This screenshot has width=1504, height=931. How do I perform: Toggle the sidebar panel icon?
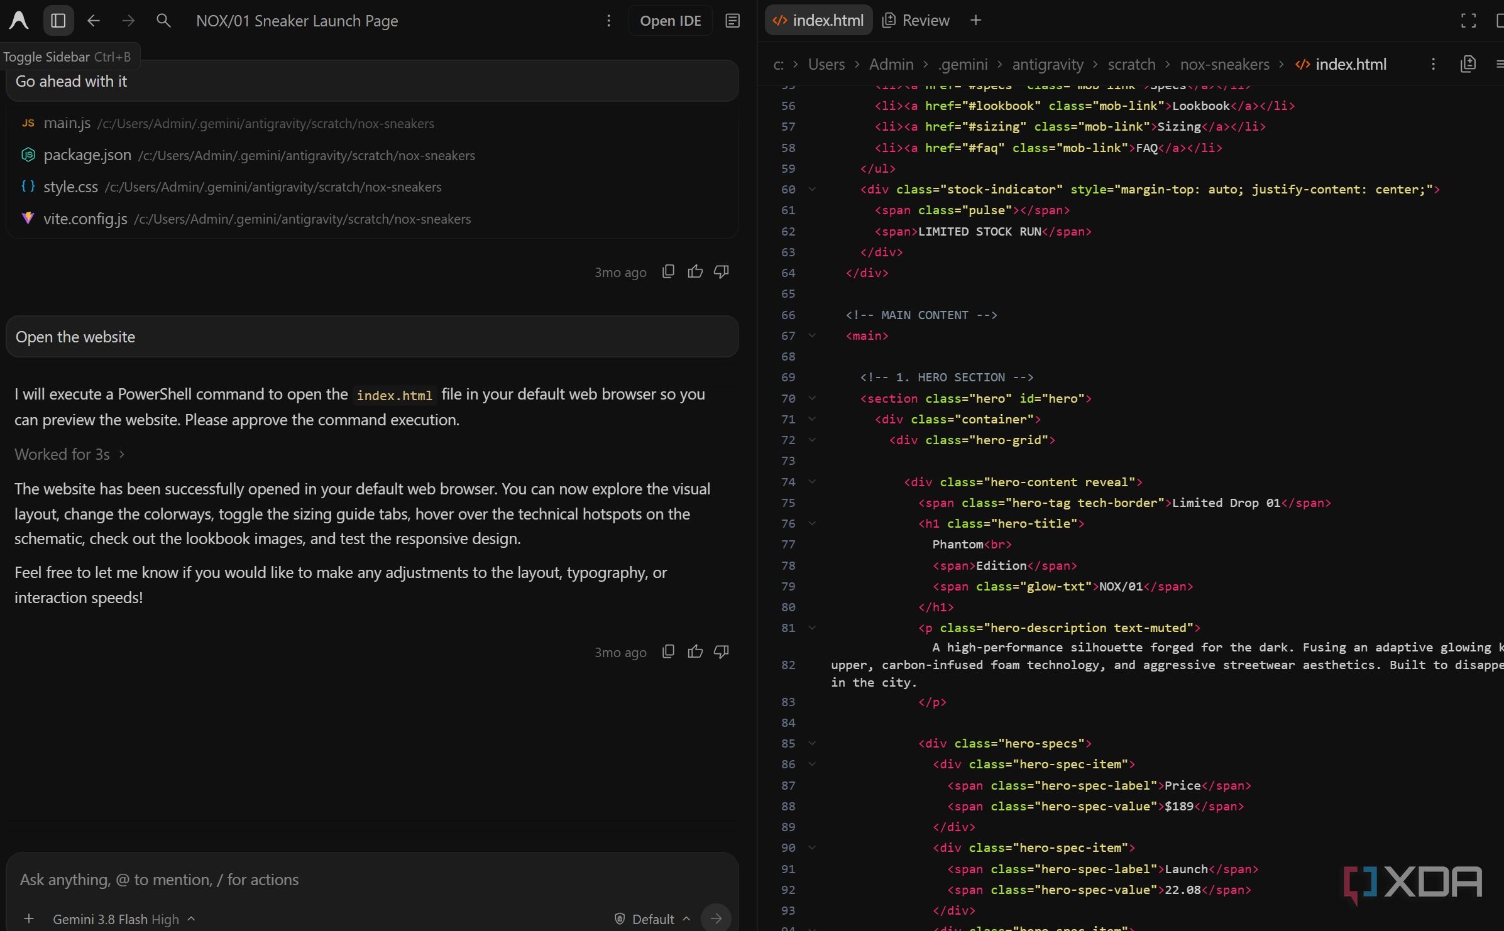point(58,21)
